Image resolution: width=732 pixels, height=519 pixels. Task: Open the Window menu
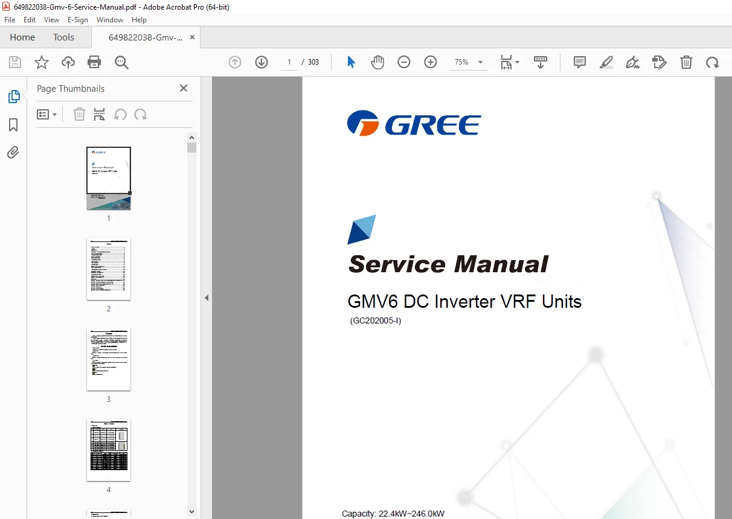click(x=110, y=20)
